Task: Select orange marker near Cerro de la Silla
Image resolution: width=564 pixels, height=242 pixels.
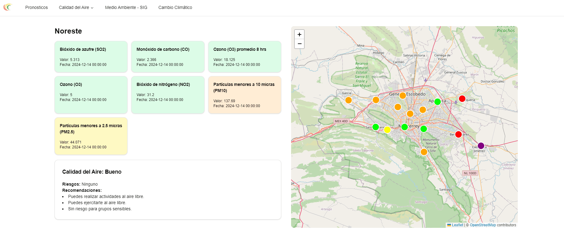Action: pyautogui.click(x=424, y=152)
